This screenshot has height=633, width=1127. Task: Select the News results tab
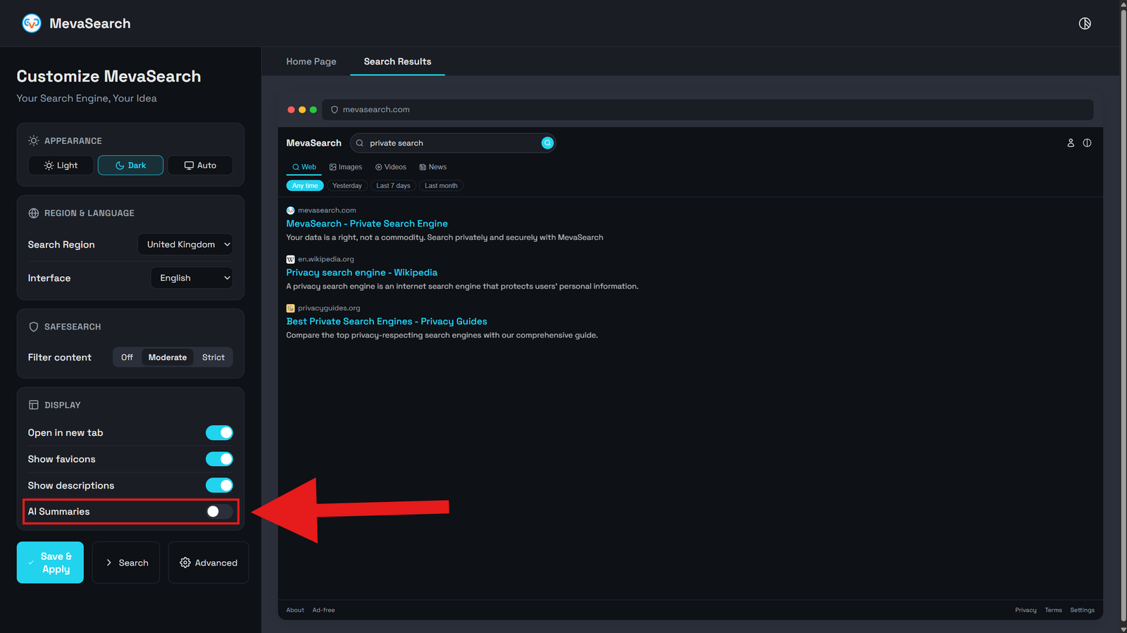click(x=432, y=167)
